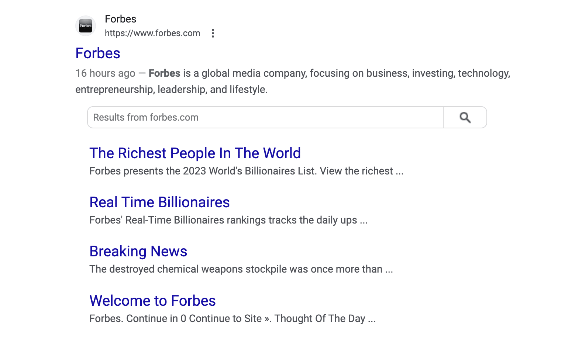Open the 'Breaking News' sitelink

138,252
